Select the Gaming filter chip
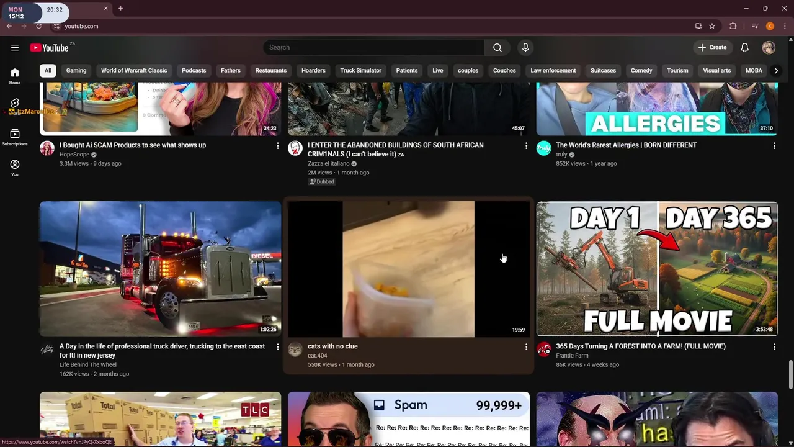The height and width of the screenshot is (447, 794). point(76,70)
